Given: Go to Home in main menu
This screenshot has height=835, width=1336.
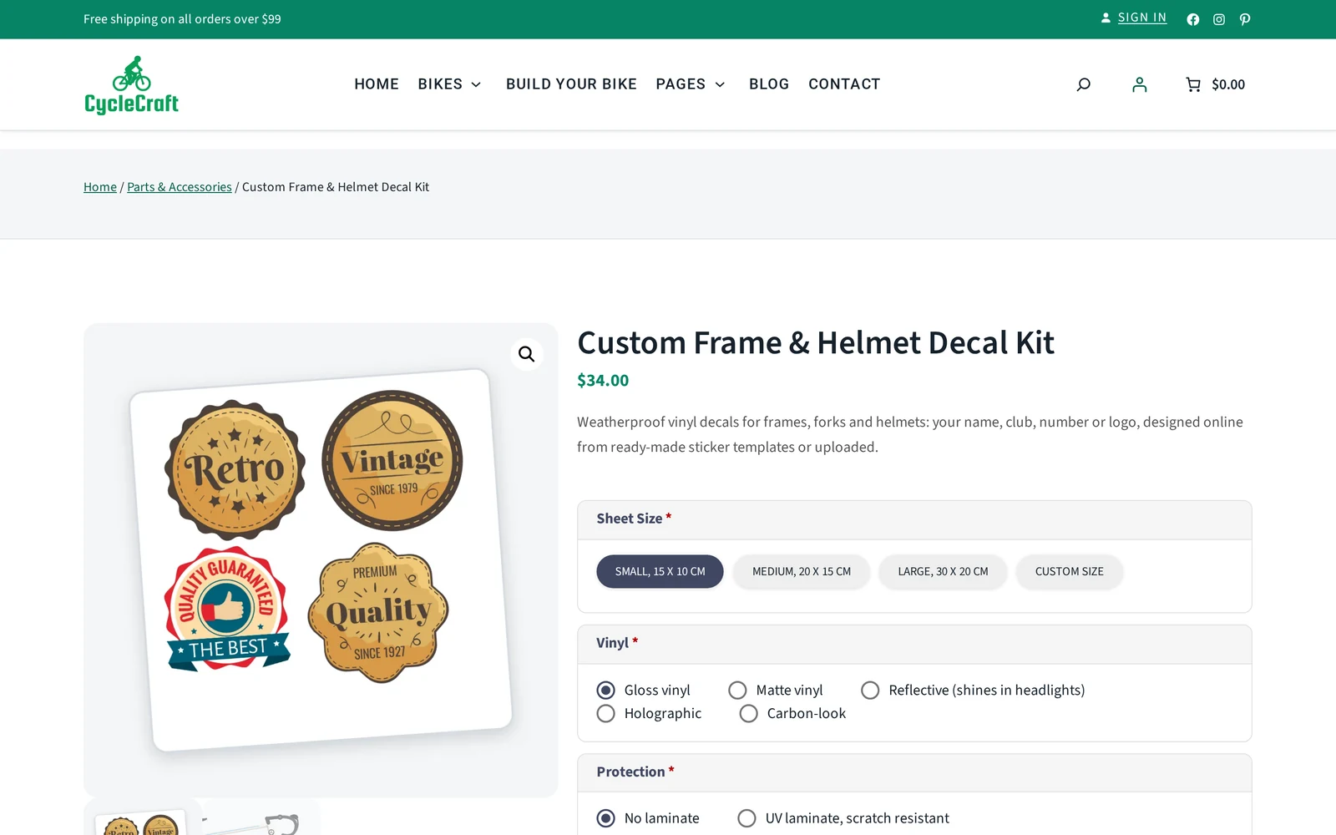Looking at the screenshot, I should point(377,84).
